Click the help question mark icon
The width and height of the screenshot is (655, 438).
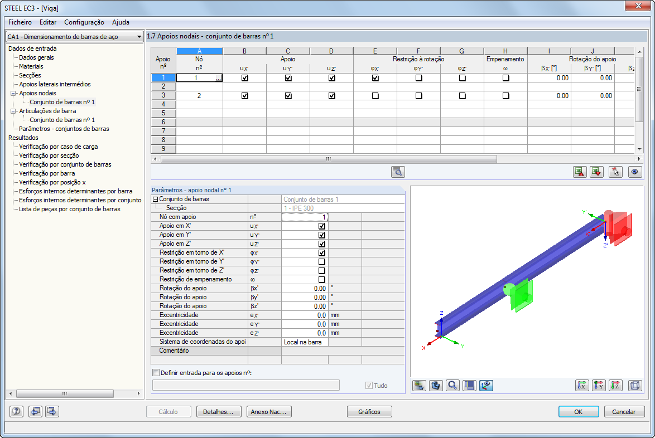16,411
